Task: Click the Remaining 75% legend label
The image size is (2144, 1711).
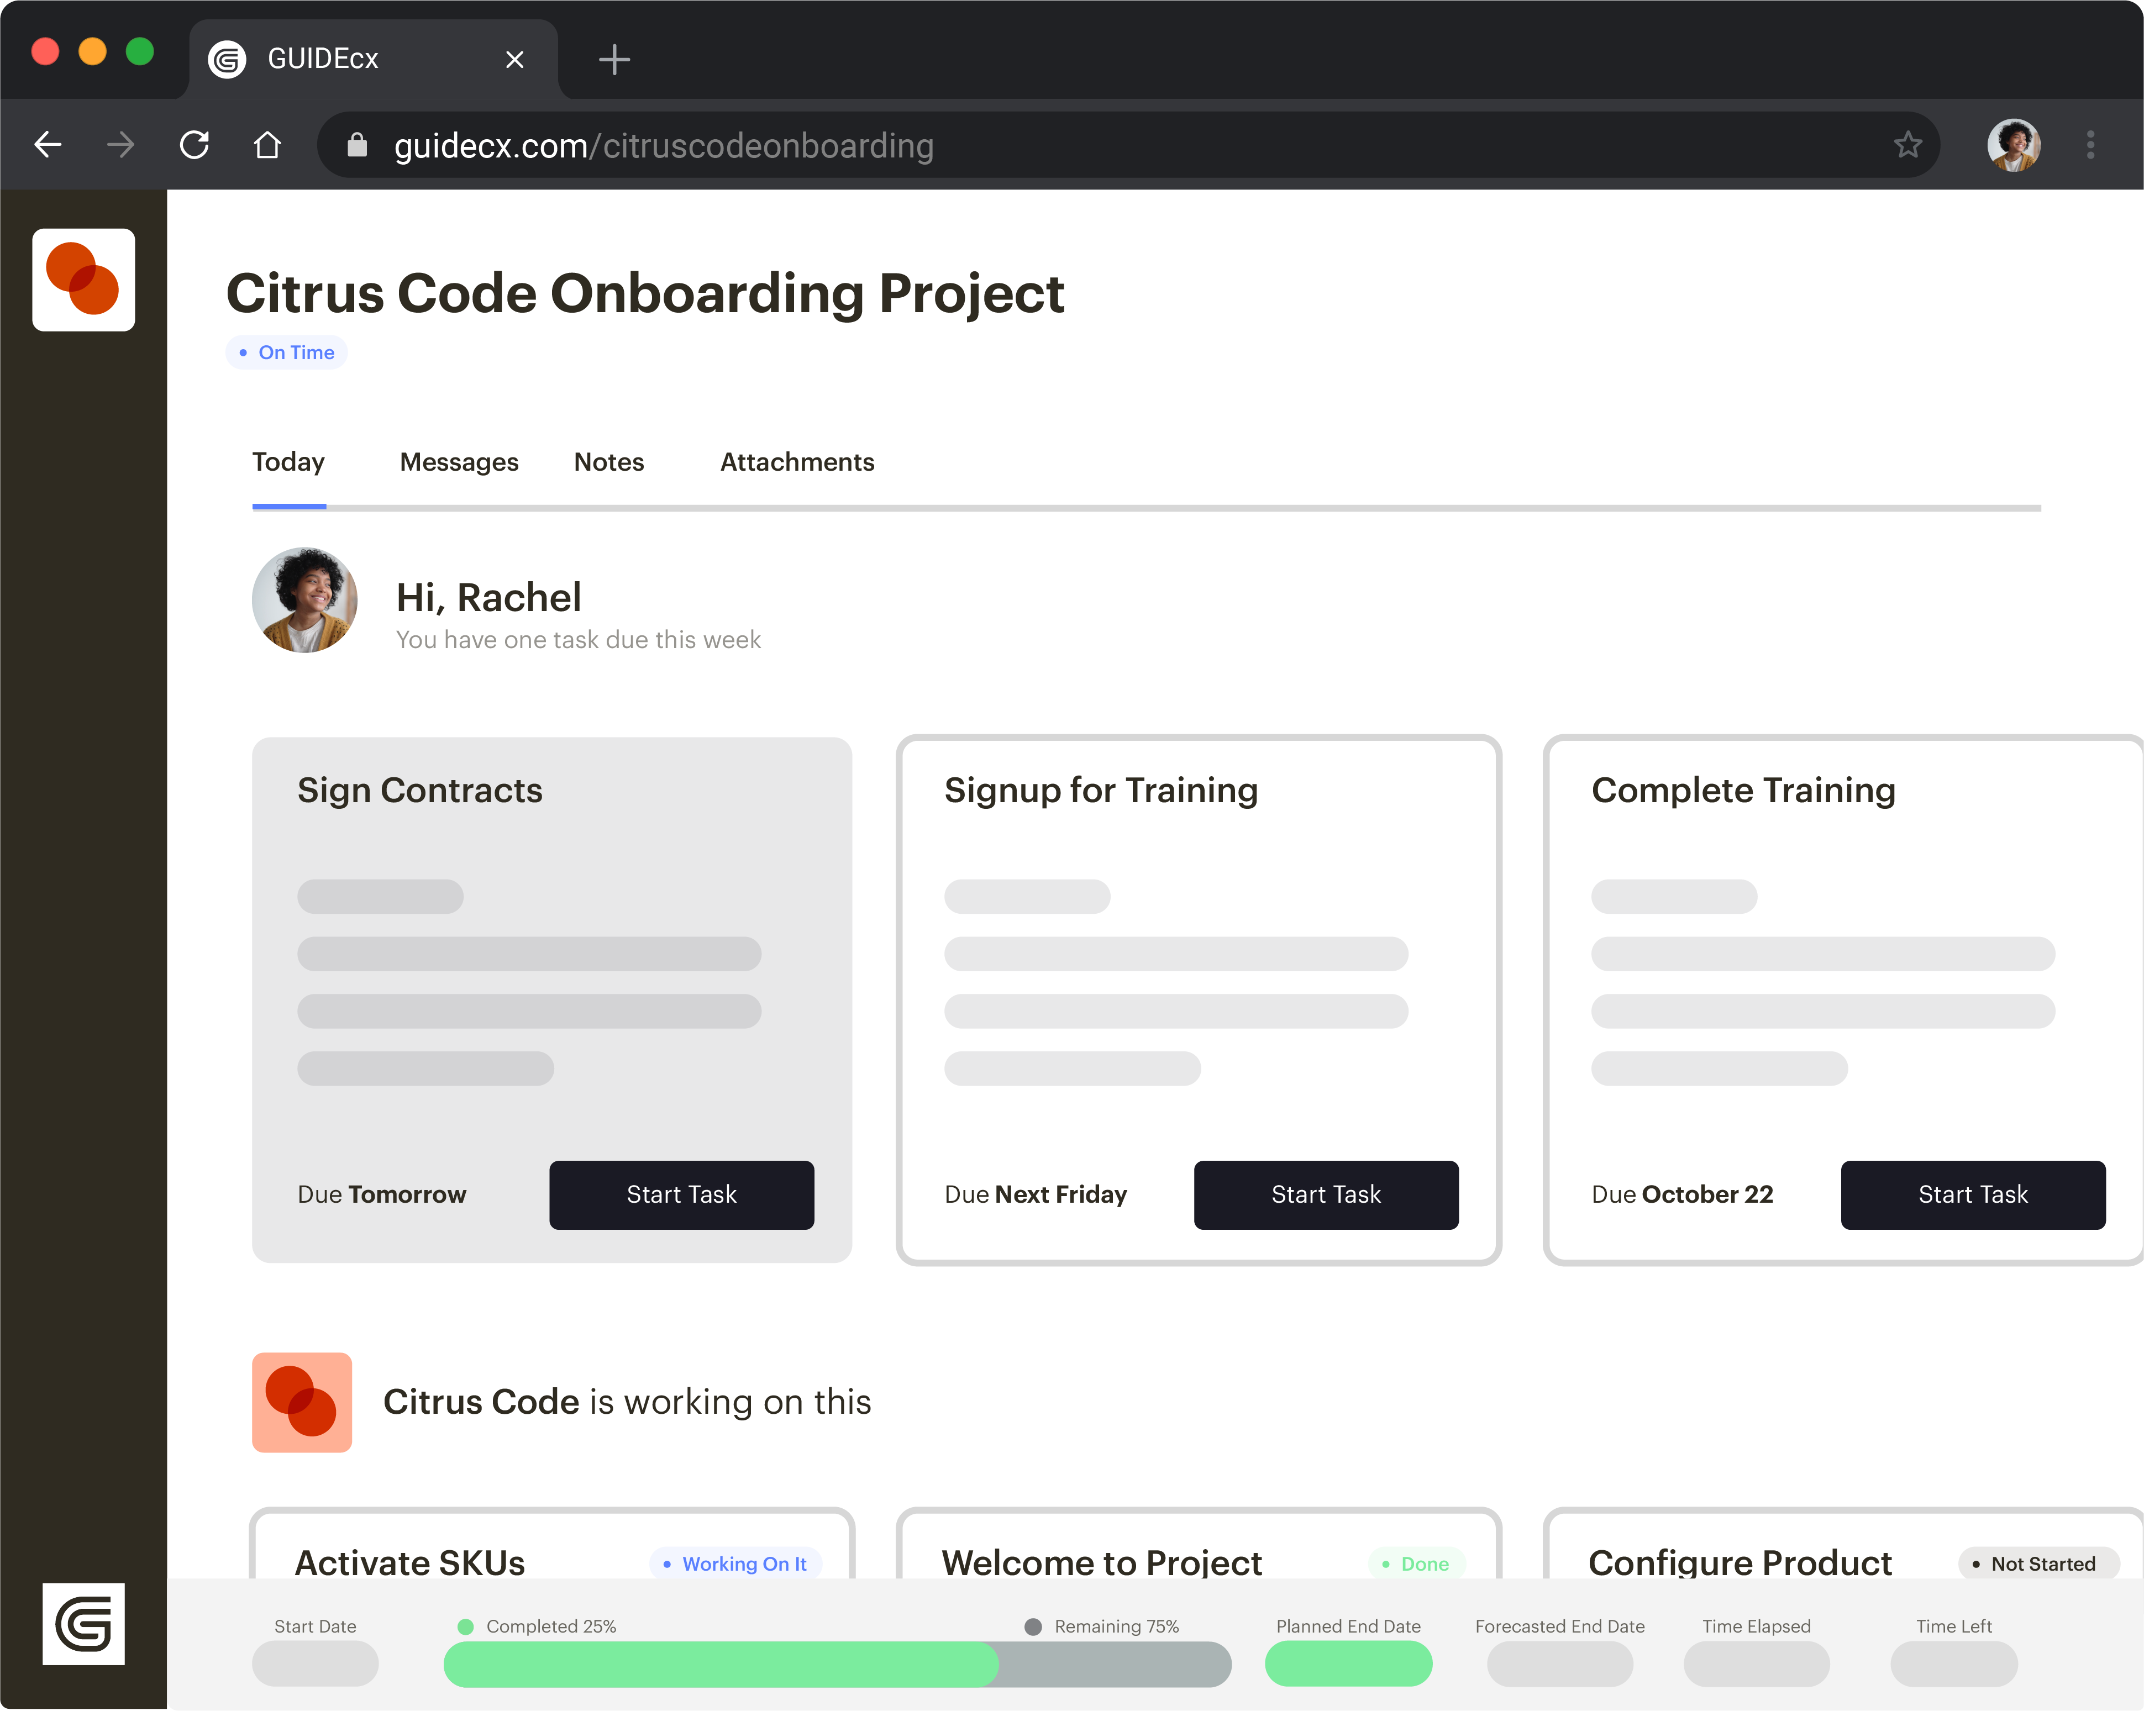Action: tap(1116, 1626)
